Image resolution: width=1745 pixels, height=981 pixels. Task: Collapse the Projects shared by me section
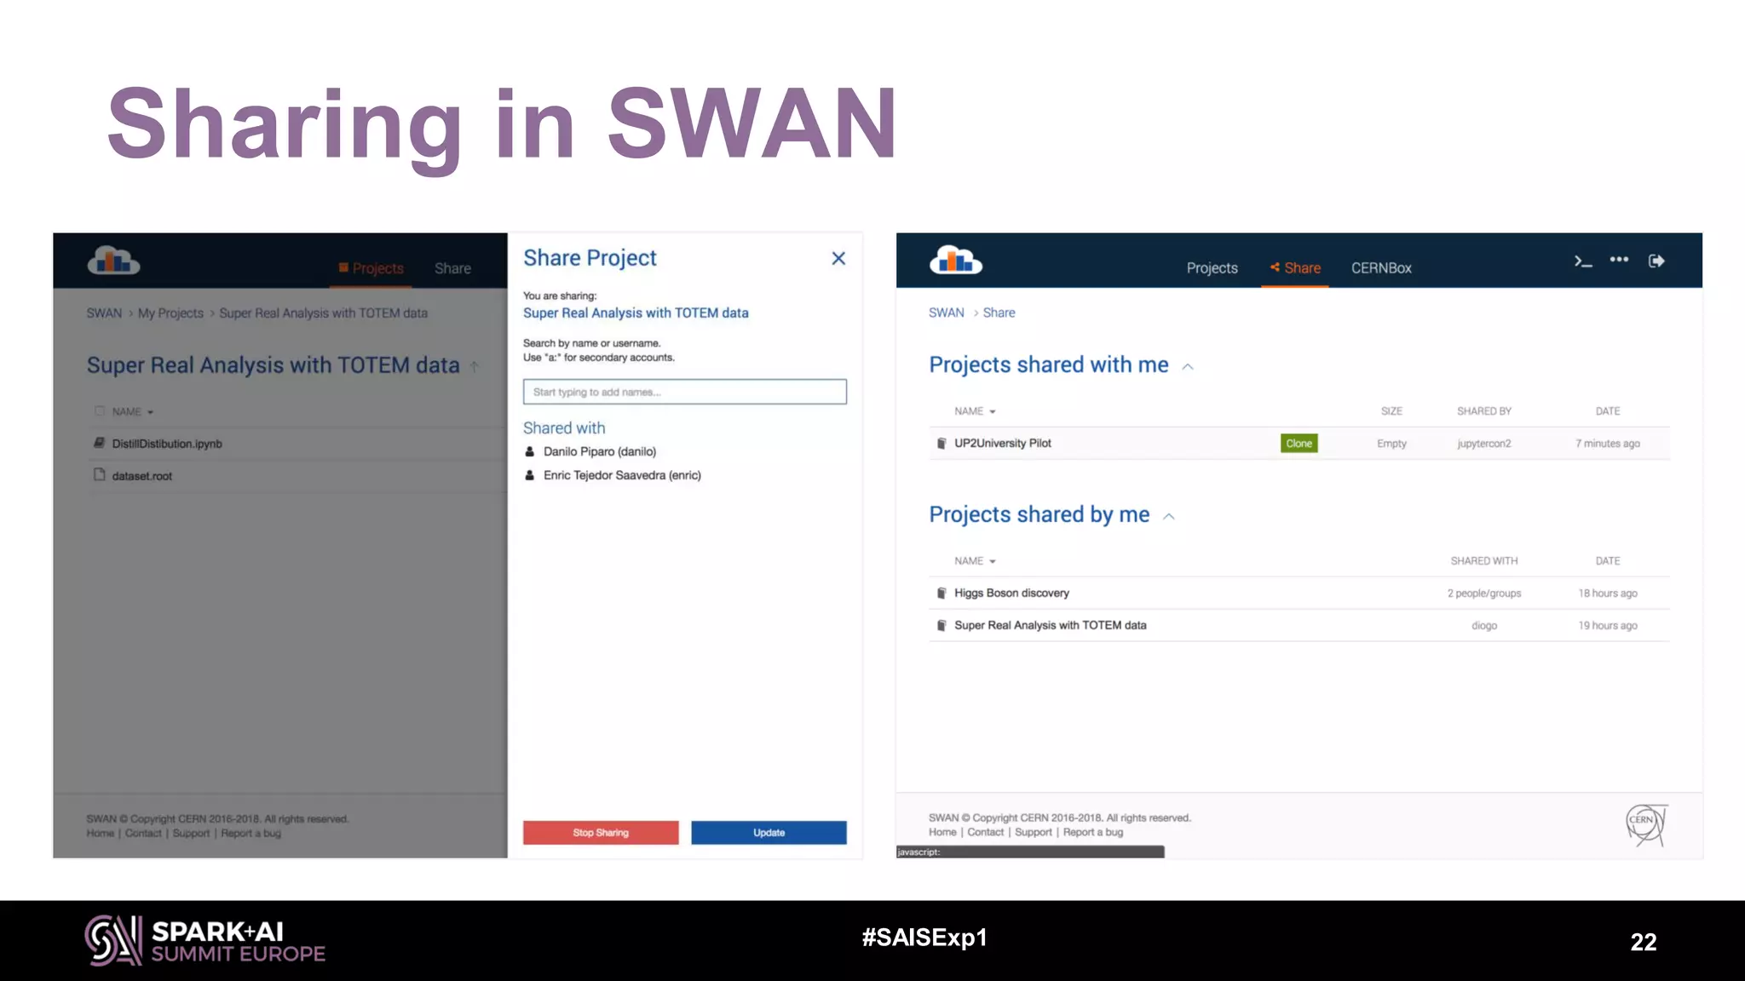(x=1169, y=517)
